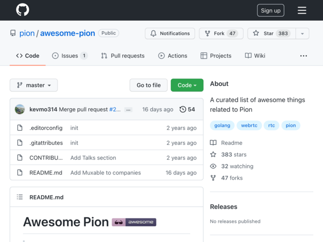Click the Public visibility badge
The height and width of the screenshot is (242, 323).
[109, 33]
